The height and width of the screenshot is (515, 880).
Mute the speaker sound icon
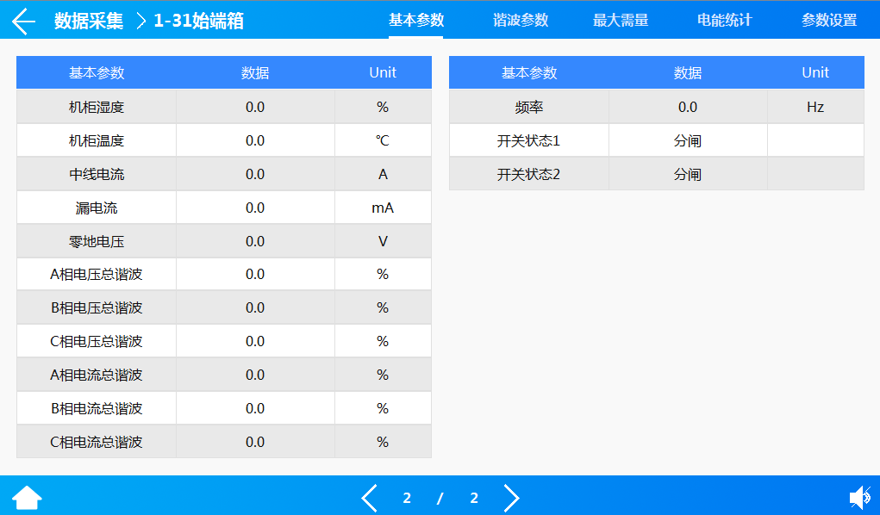coord(860,498)
